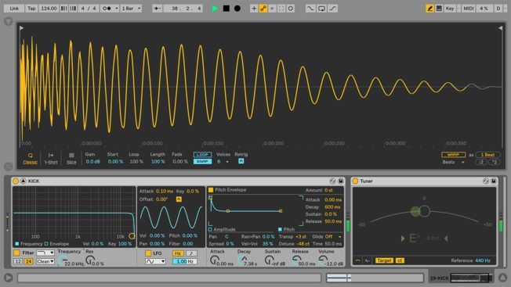511x287 pixels.
Task: Click the LFO rate 1.00 Hz field
Action: click(x=184, y=261)
